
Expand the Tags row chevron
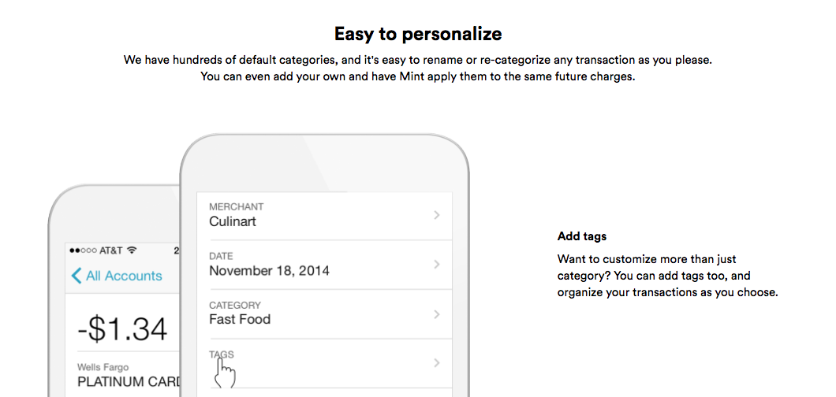437,363
